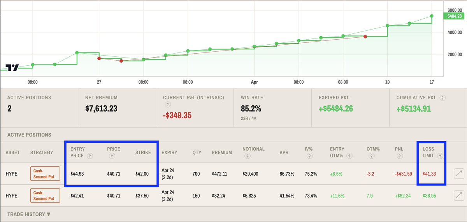Click the quantity 700 cell

[196, 174]
